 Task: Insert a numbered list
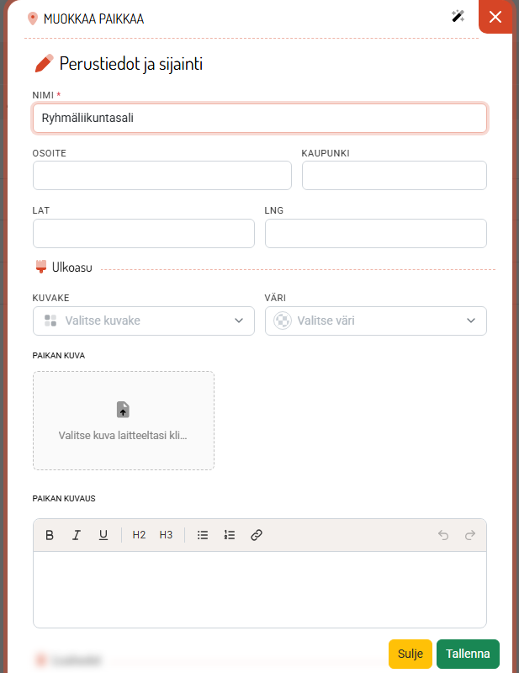(x=230, y=535)
